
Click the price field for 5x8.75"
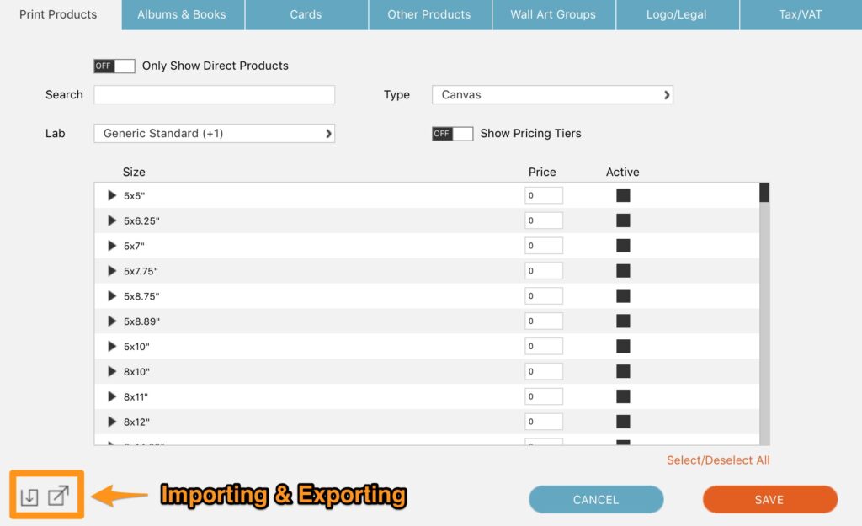544,295
